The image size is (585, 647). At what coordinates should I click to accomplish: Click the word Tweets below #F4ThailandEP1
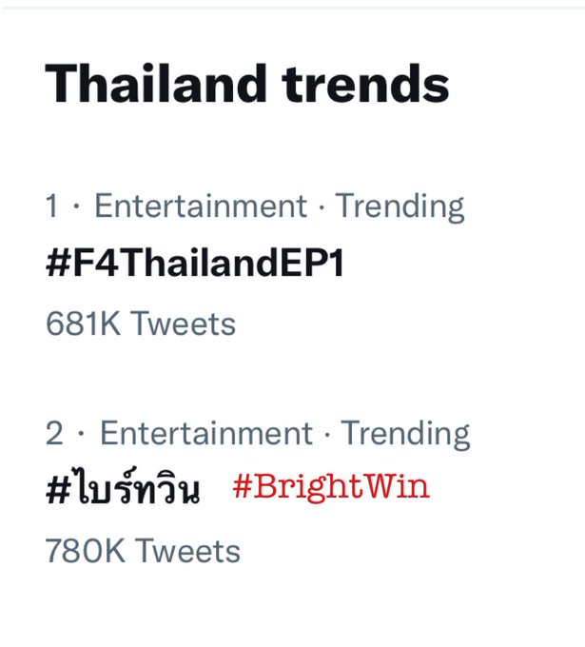point(184,323)
